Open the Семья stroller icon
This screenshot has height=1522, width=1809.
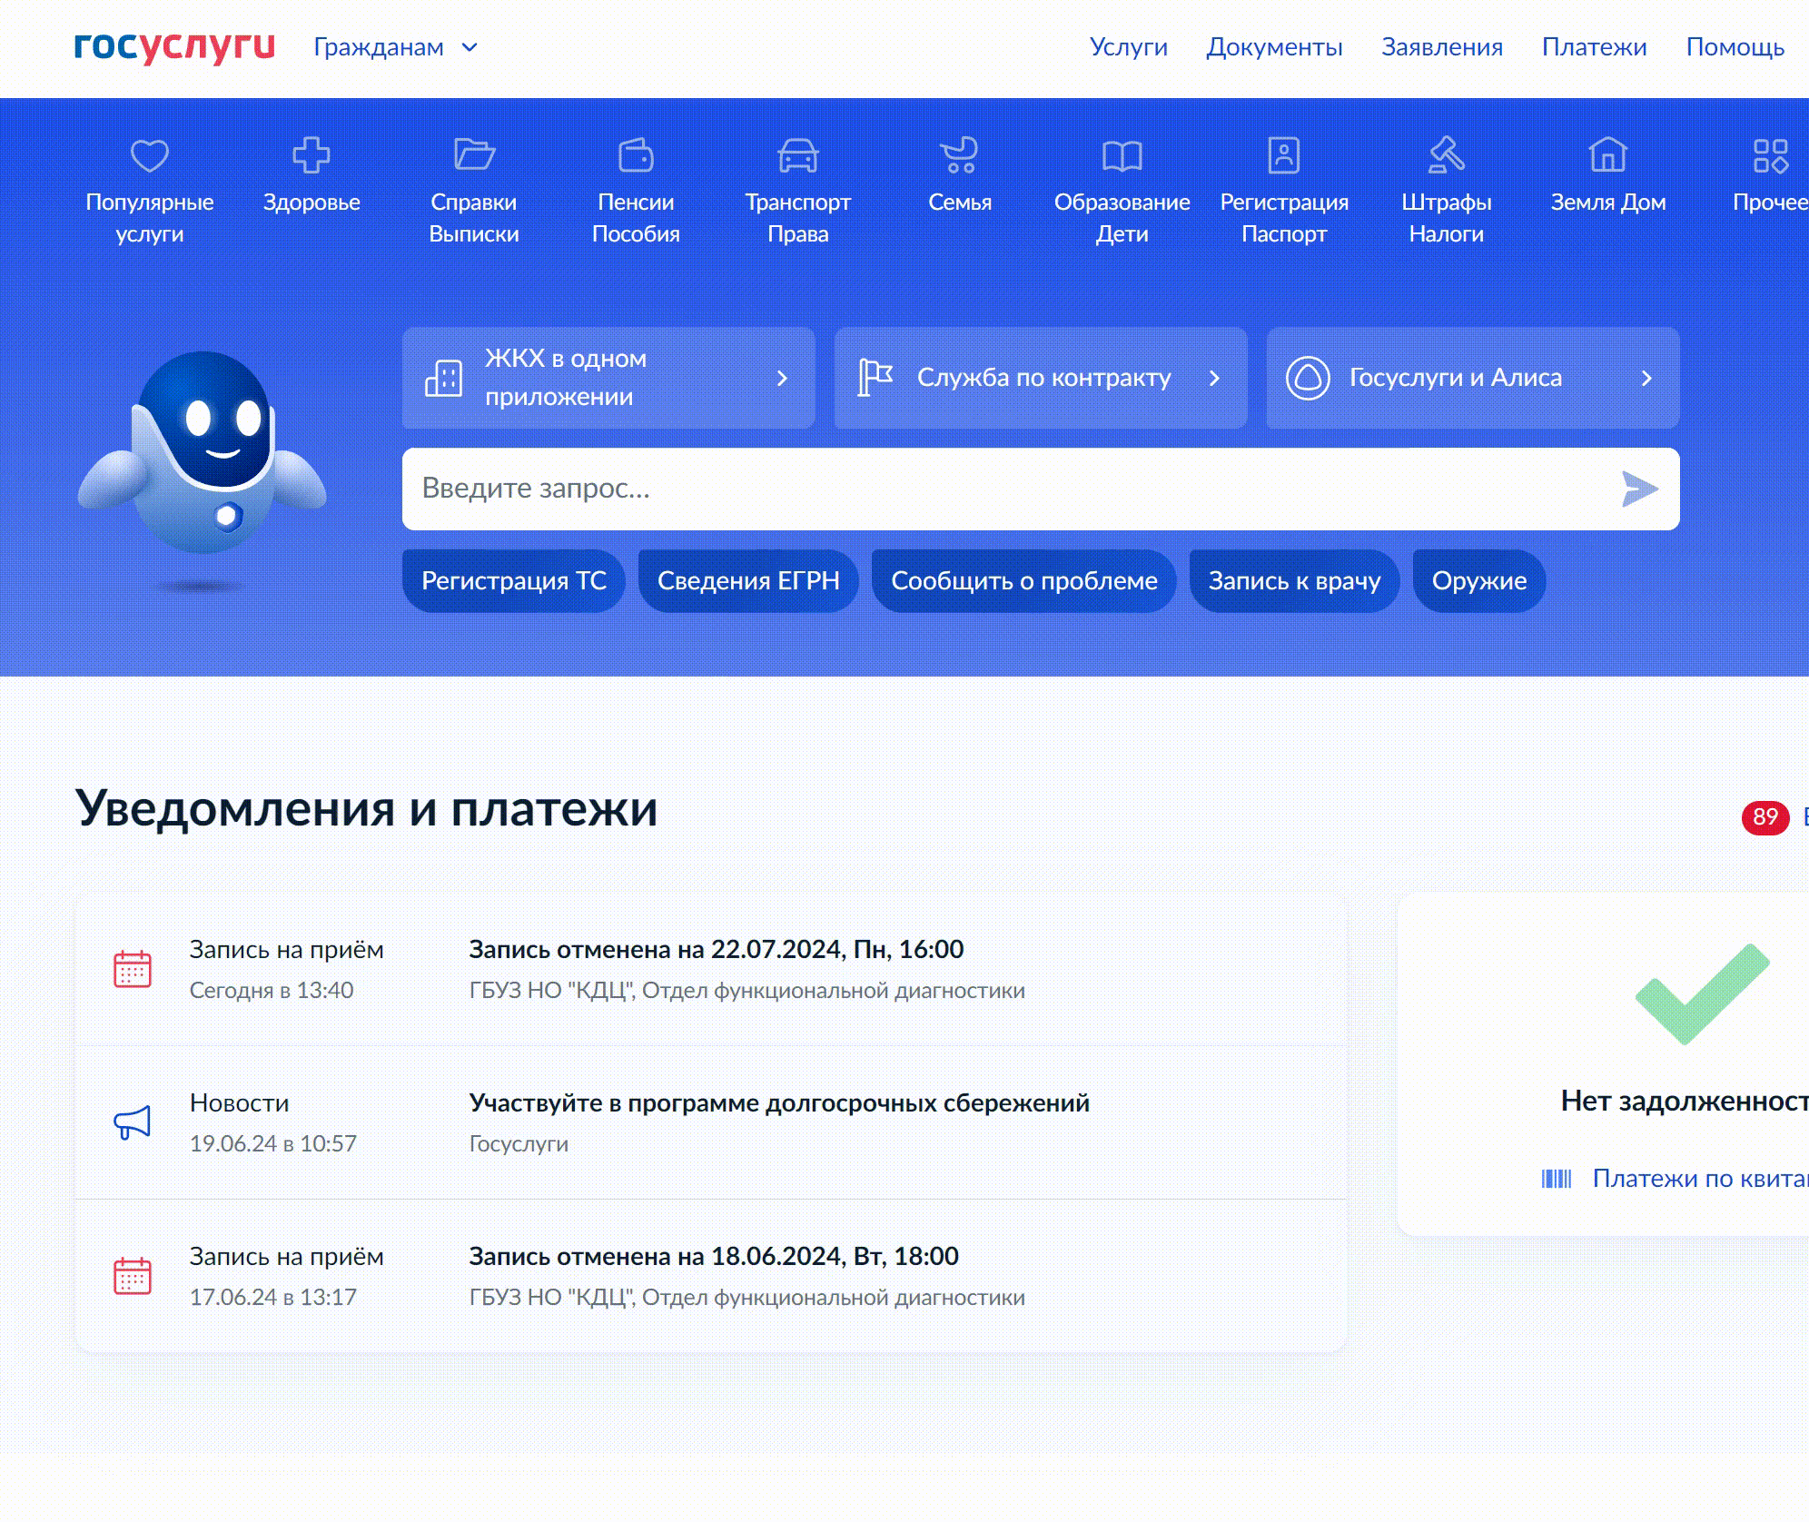(x=960, y=155)
